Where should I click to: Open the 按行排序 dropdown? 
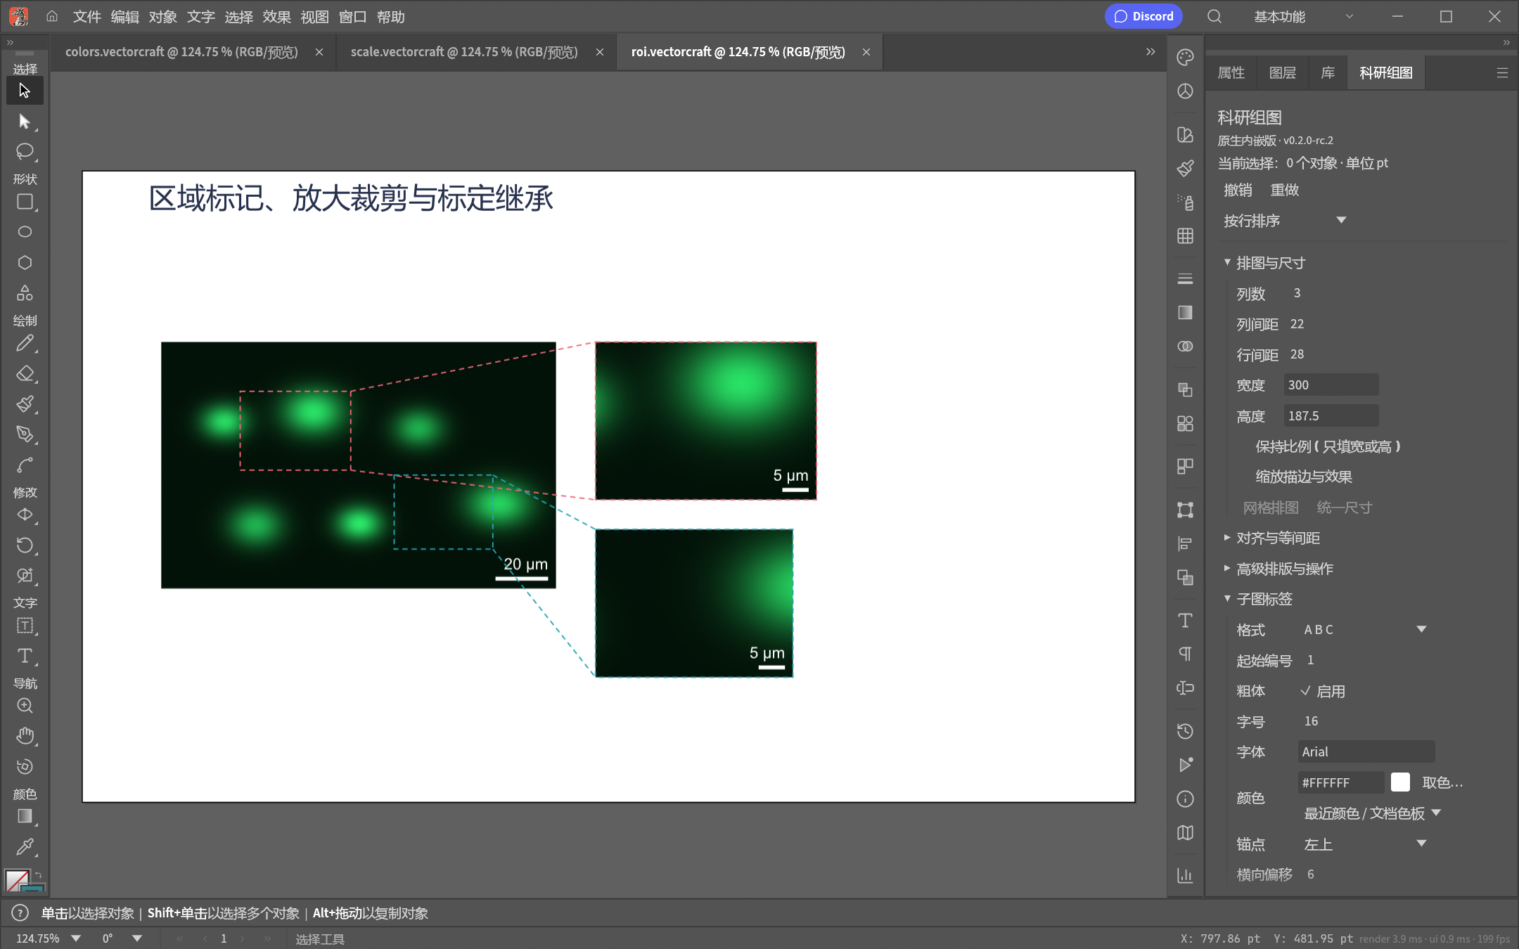(1286, 221)
